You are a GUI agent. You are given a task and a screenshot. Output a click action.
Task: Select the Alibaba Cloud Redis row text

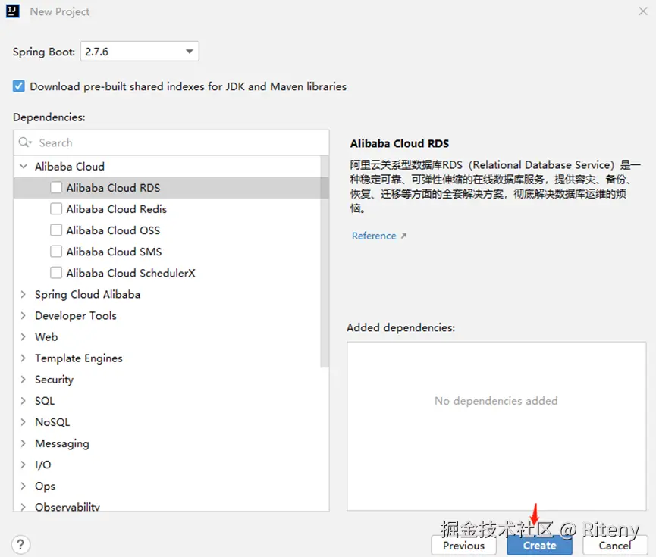click(x=116, y=209)
